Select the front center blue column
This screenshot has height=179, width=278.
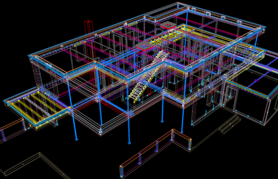click(x=128, y=113)
